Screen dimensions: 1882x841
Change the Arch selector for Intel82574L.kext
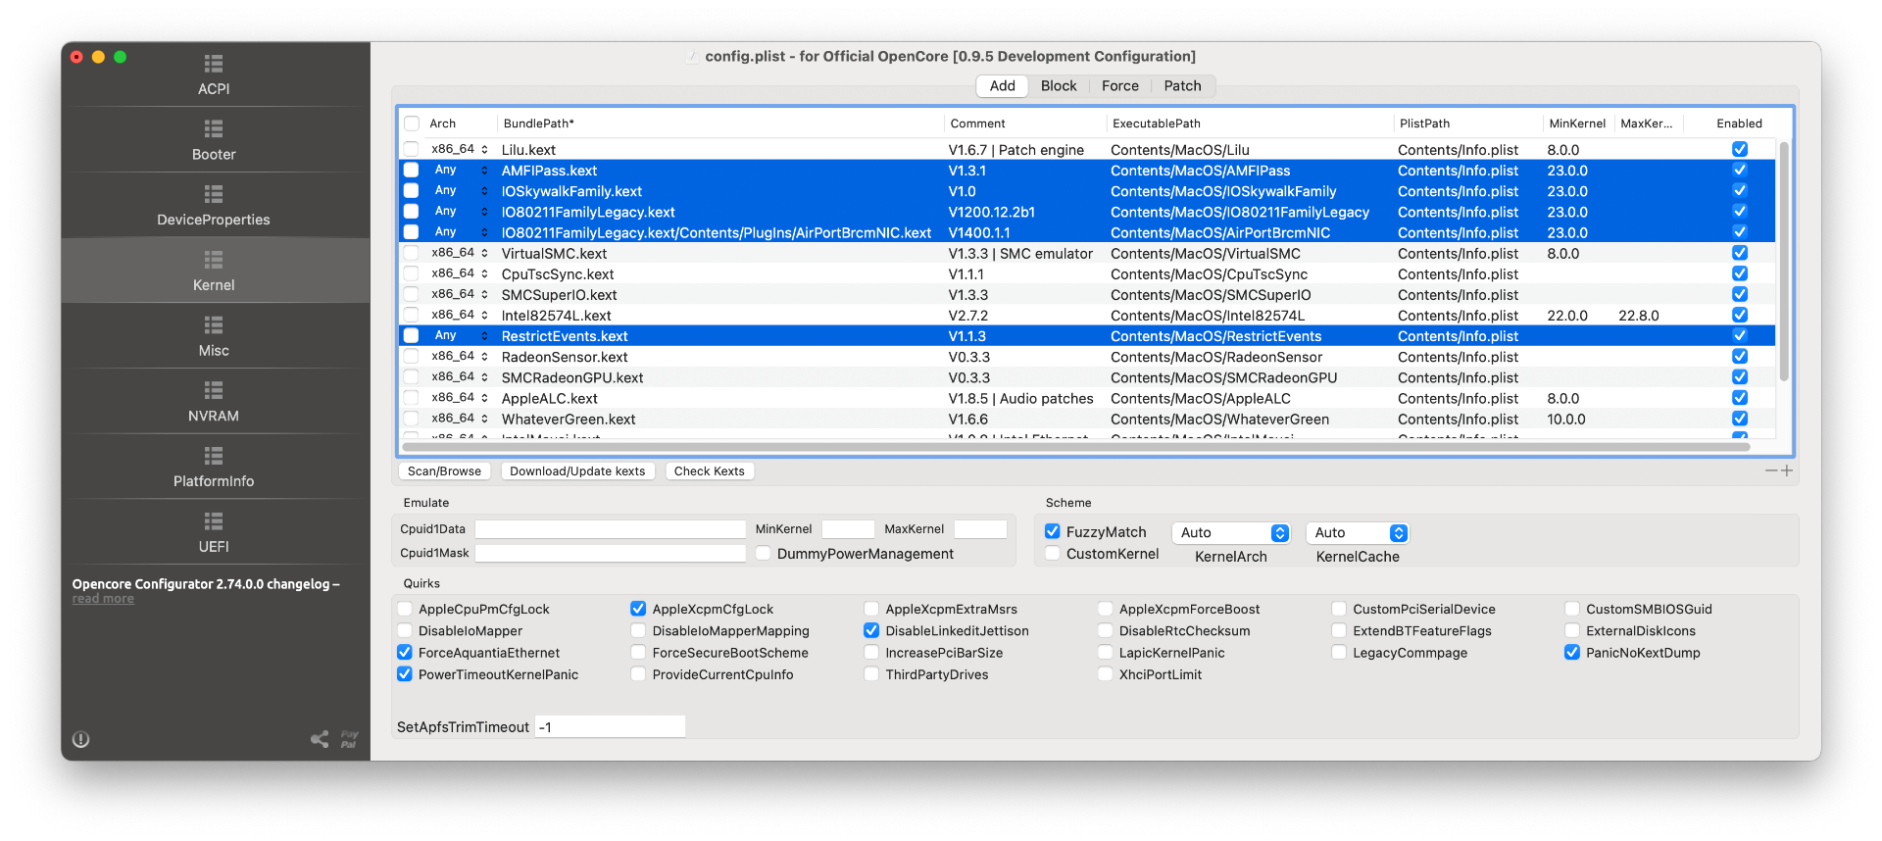pyautogui.click(x=459, y=315)
